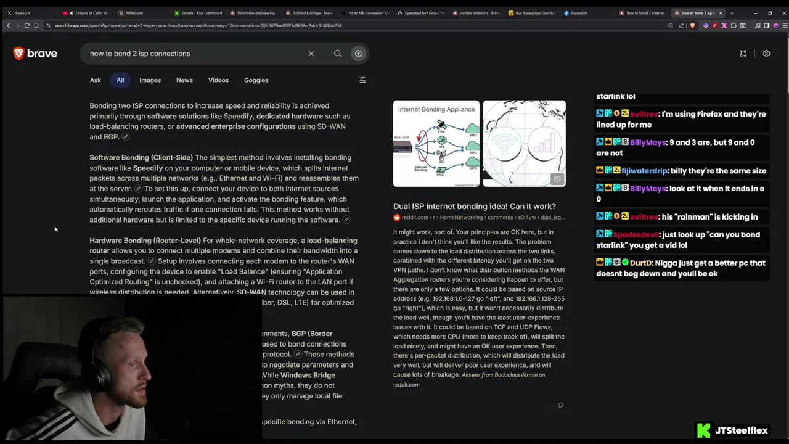
Task: Open a new tab with plus button
Action: (732, 13)
